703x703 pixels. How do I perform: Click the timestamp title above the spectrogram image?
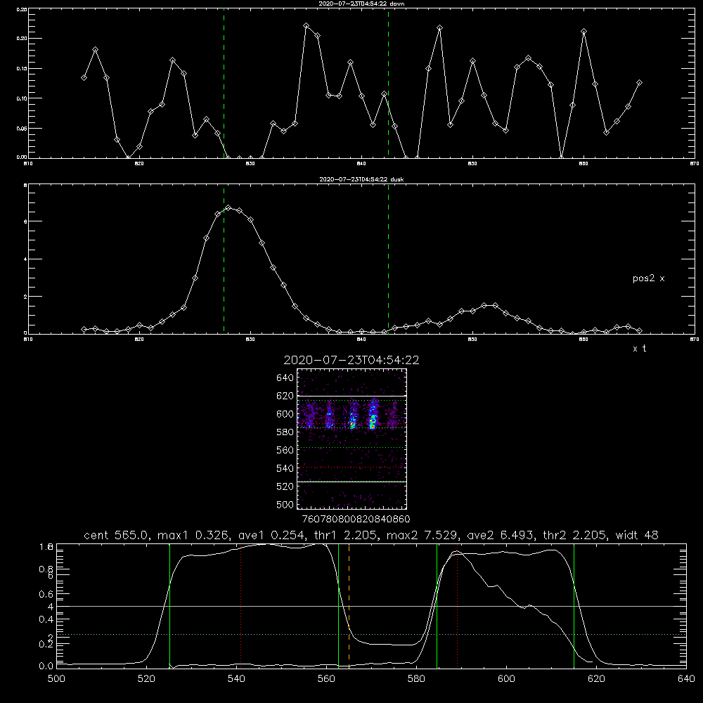(x=351, y=360)
